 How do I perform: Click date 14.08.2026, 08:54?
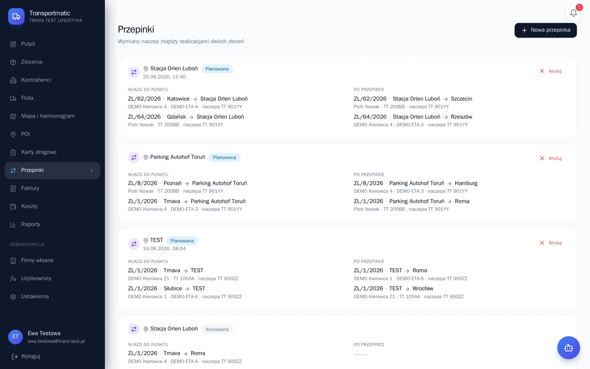point(164,249)
